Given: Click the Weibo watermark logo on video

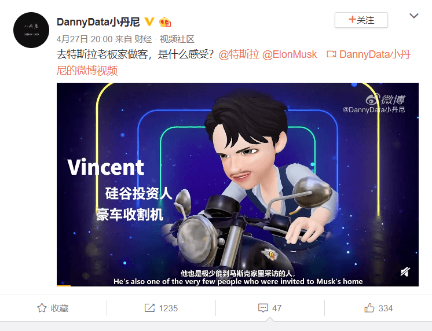Looking at the screenshot, I should coord(386,100).
